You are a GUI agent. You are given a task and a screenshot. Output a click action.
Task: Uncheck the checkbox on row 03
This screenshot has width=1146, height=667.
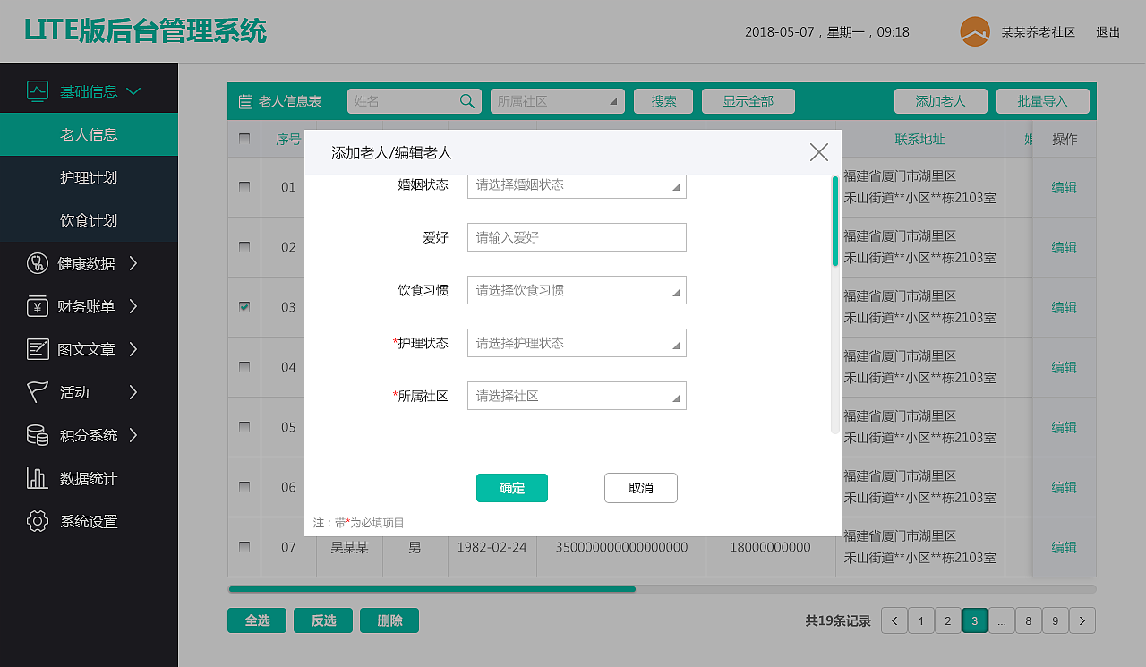pyautogui.click(x=244, y=307)
